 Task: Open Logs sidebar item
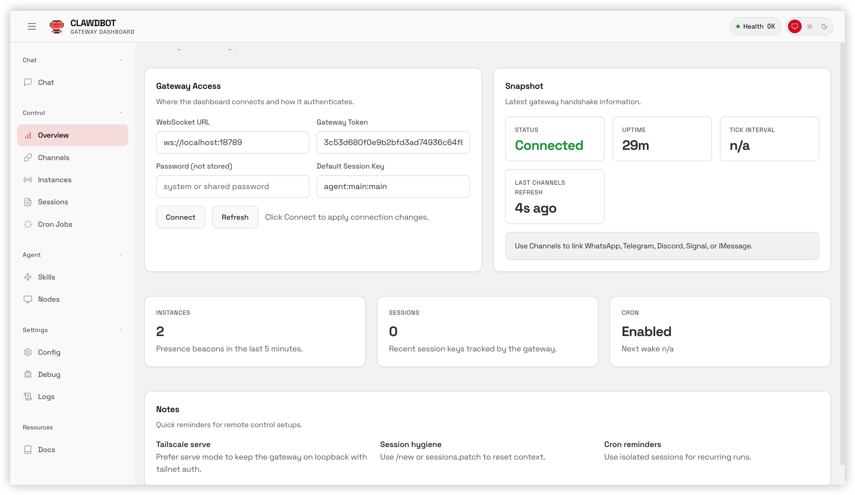coord(46,396)
